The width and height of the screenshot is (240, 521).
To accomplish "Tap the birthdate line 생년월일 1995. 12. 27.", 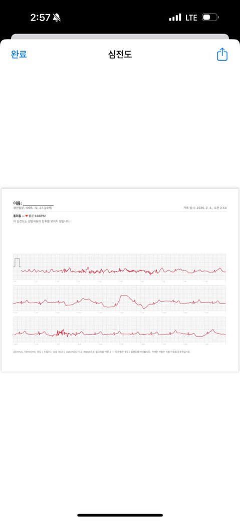I will (x=33, y=208).
